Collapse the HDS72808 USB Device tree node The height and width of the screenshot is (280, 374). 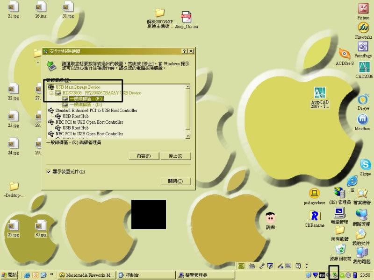point(51,93)
